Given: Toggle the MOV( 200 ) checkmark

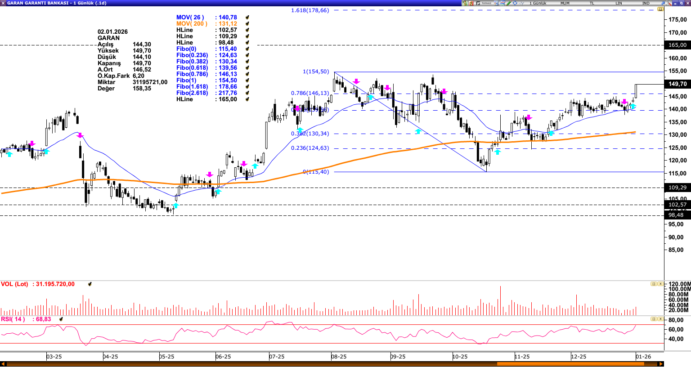Looking at the screenshot, I should (x=247, y=24).
